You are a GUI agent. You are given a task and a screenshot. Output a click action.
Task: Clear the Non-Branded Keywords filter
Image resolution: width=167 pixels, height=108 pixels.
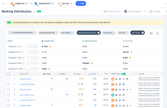(98, 33)
